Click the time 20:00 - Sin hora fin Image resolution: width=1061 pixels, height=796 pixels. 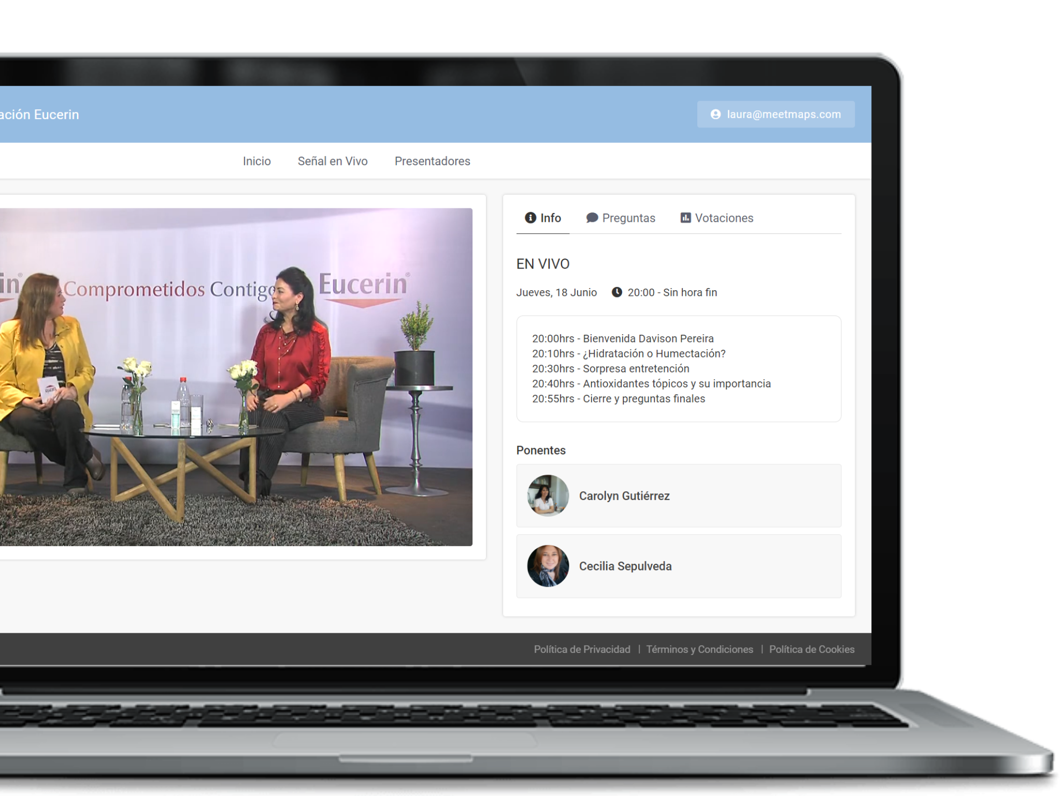pyautogui.click(x=672, y=292)
